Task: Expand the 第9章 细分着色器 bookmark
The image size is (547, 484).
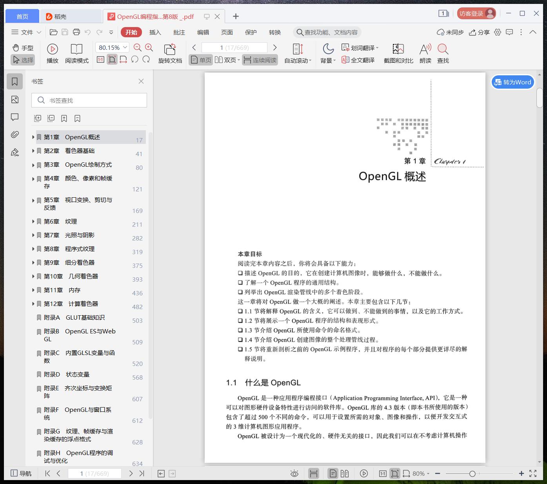Action: point(33,263)
